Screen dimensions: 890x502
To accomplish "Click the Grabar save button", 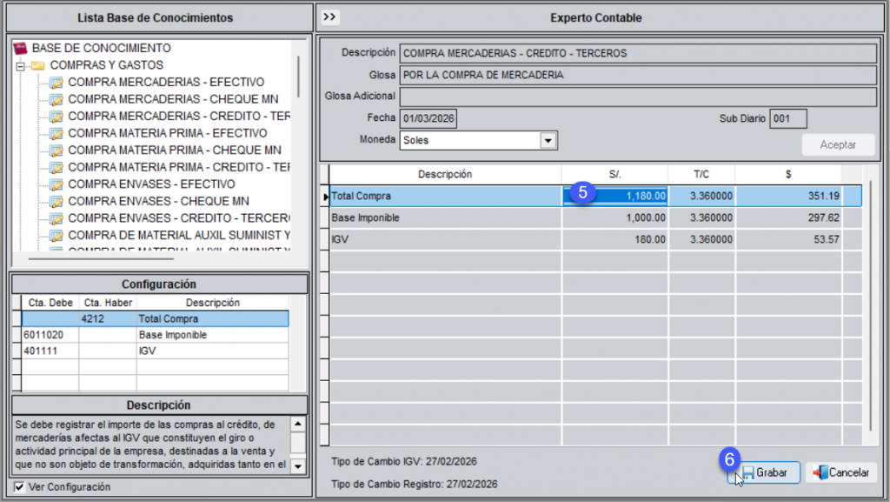I will click(764, 472).
